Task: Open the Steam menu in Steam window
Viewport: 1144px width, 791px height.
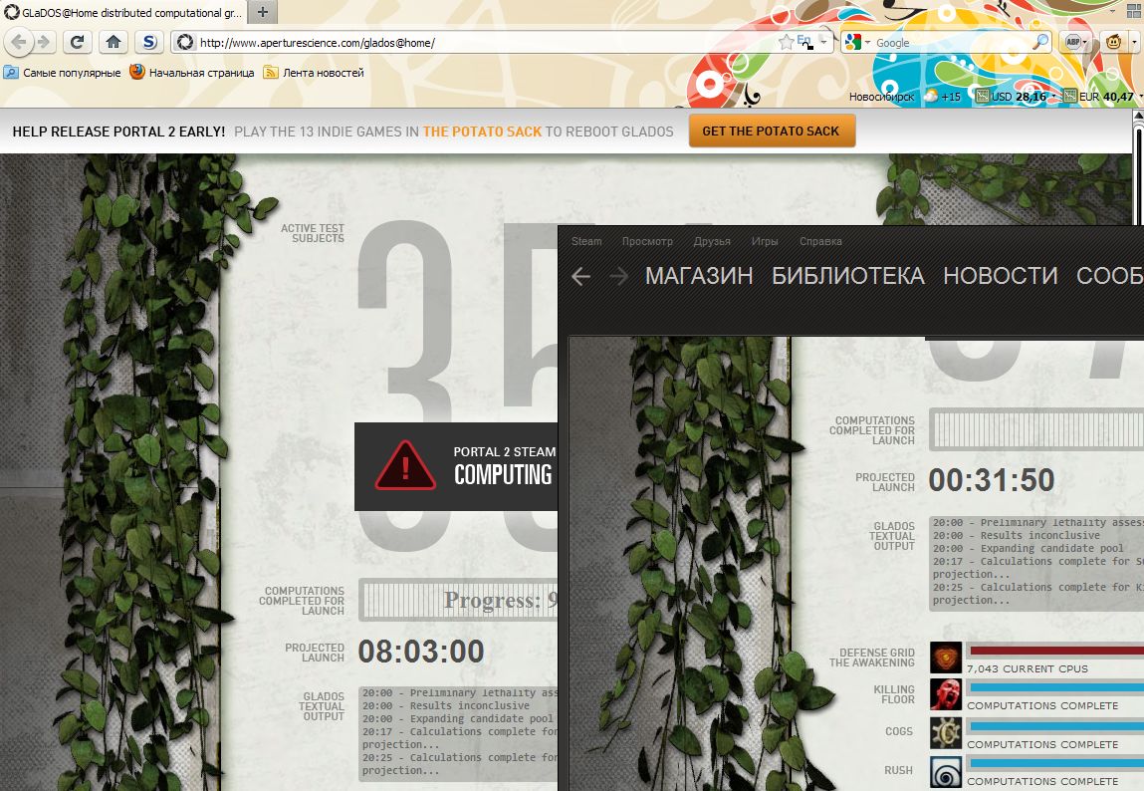Action: (586, 241)
